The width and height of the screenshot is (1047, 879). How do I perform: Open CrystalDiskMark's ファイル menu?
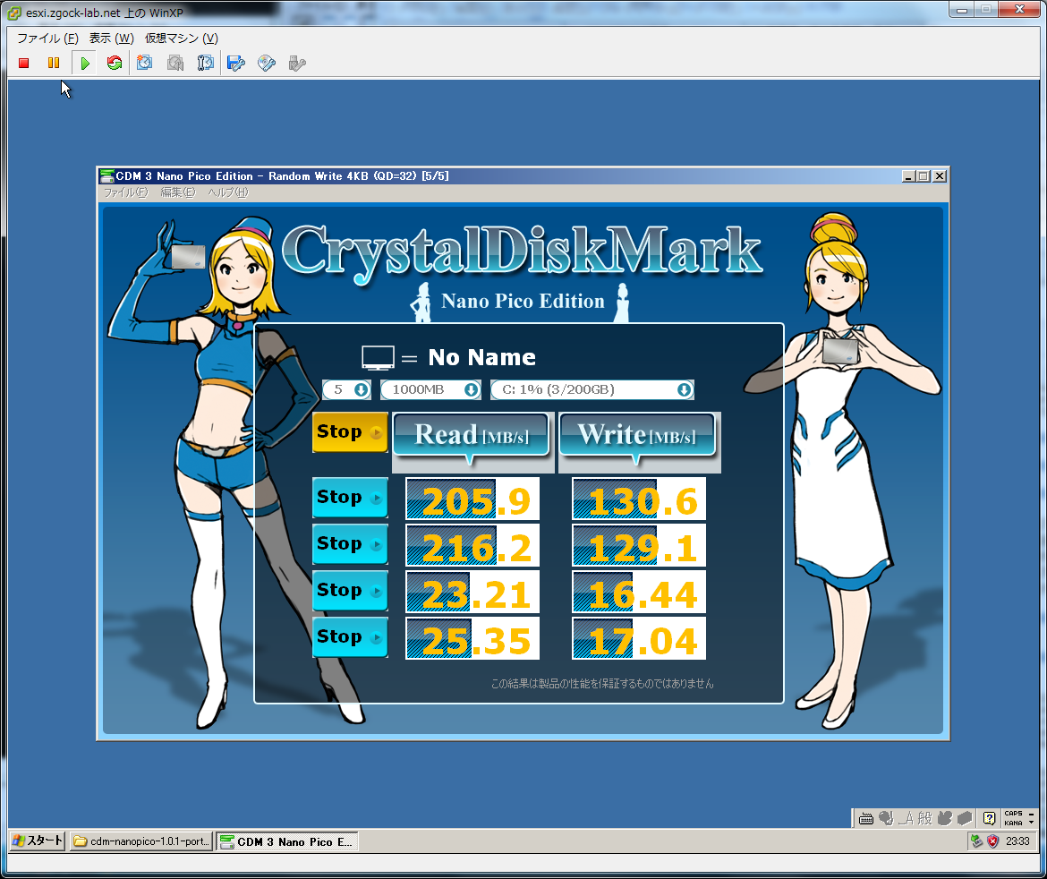coord(125,192)
